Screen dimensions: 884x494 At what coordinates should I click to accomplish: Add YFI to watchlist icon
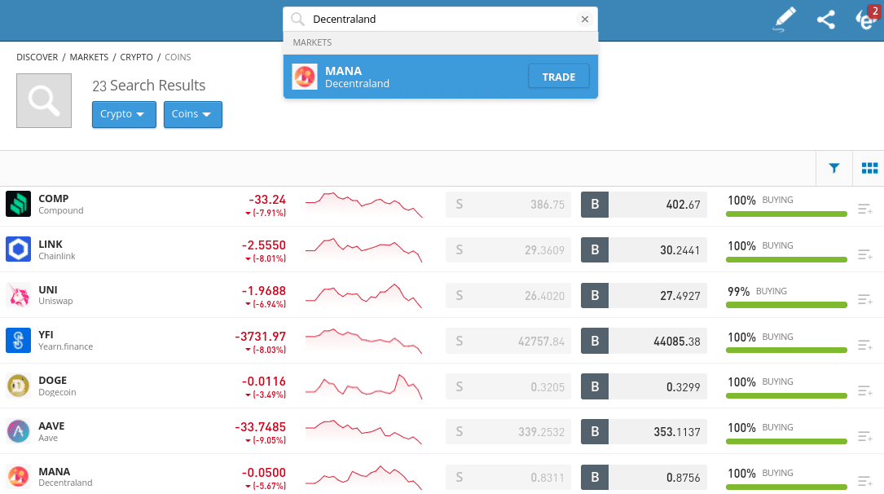click(x=864, y=345)
